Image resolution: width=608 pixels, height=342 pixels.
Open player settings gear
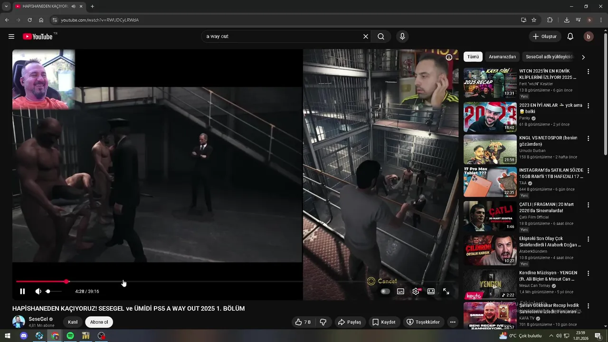coord(416,291)
